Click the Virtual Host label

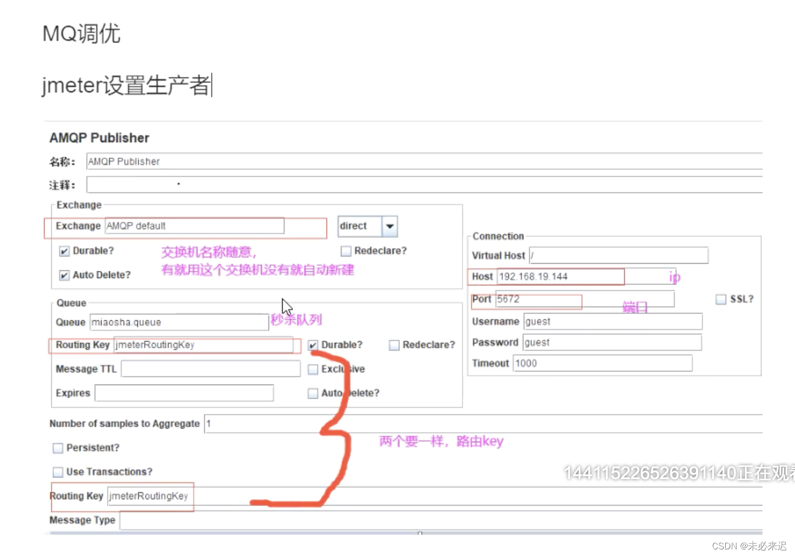click(499, 255)
